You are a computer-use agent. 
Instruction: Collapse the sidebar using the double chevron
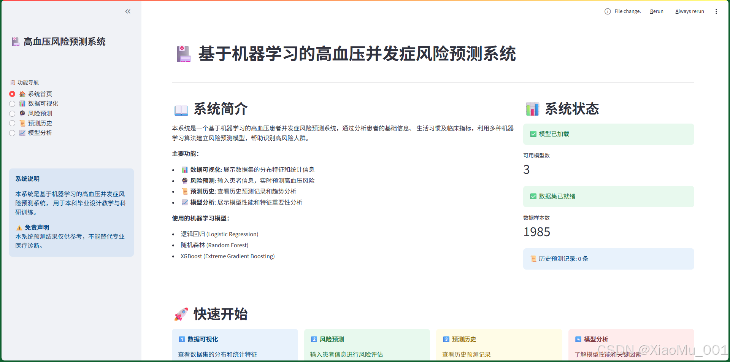click(128, 11)
